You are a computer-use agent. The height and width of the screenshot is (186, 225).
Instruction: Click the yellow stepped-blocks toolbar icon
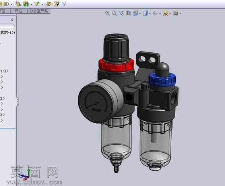point(57,4)
